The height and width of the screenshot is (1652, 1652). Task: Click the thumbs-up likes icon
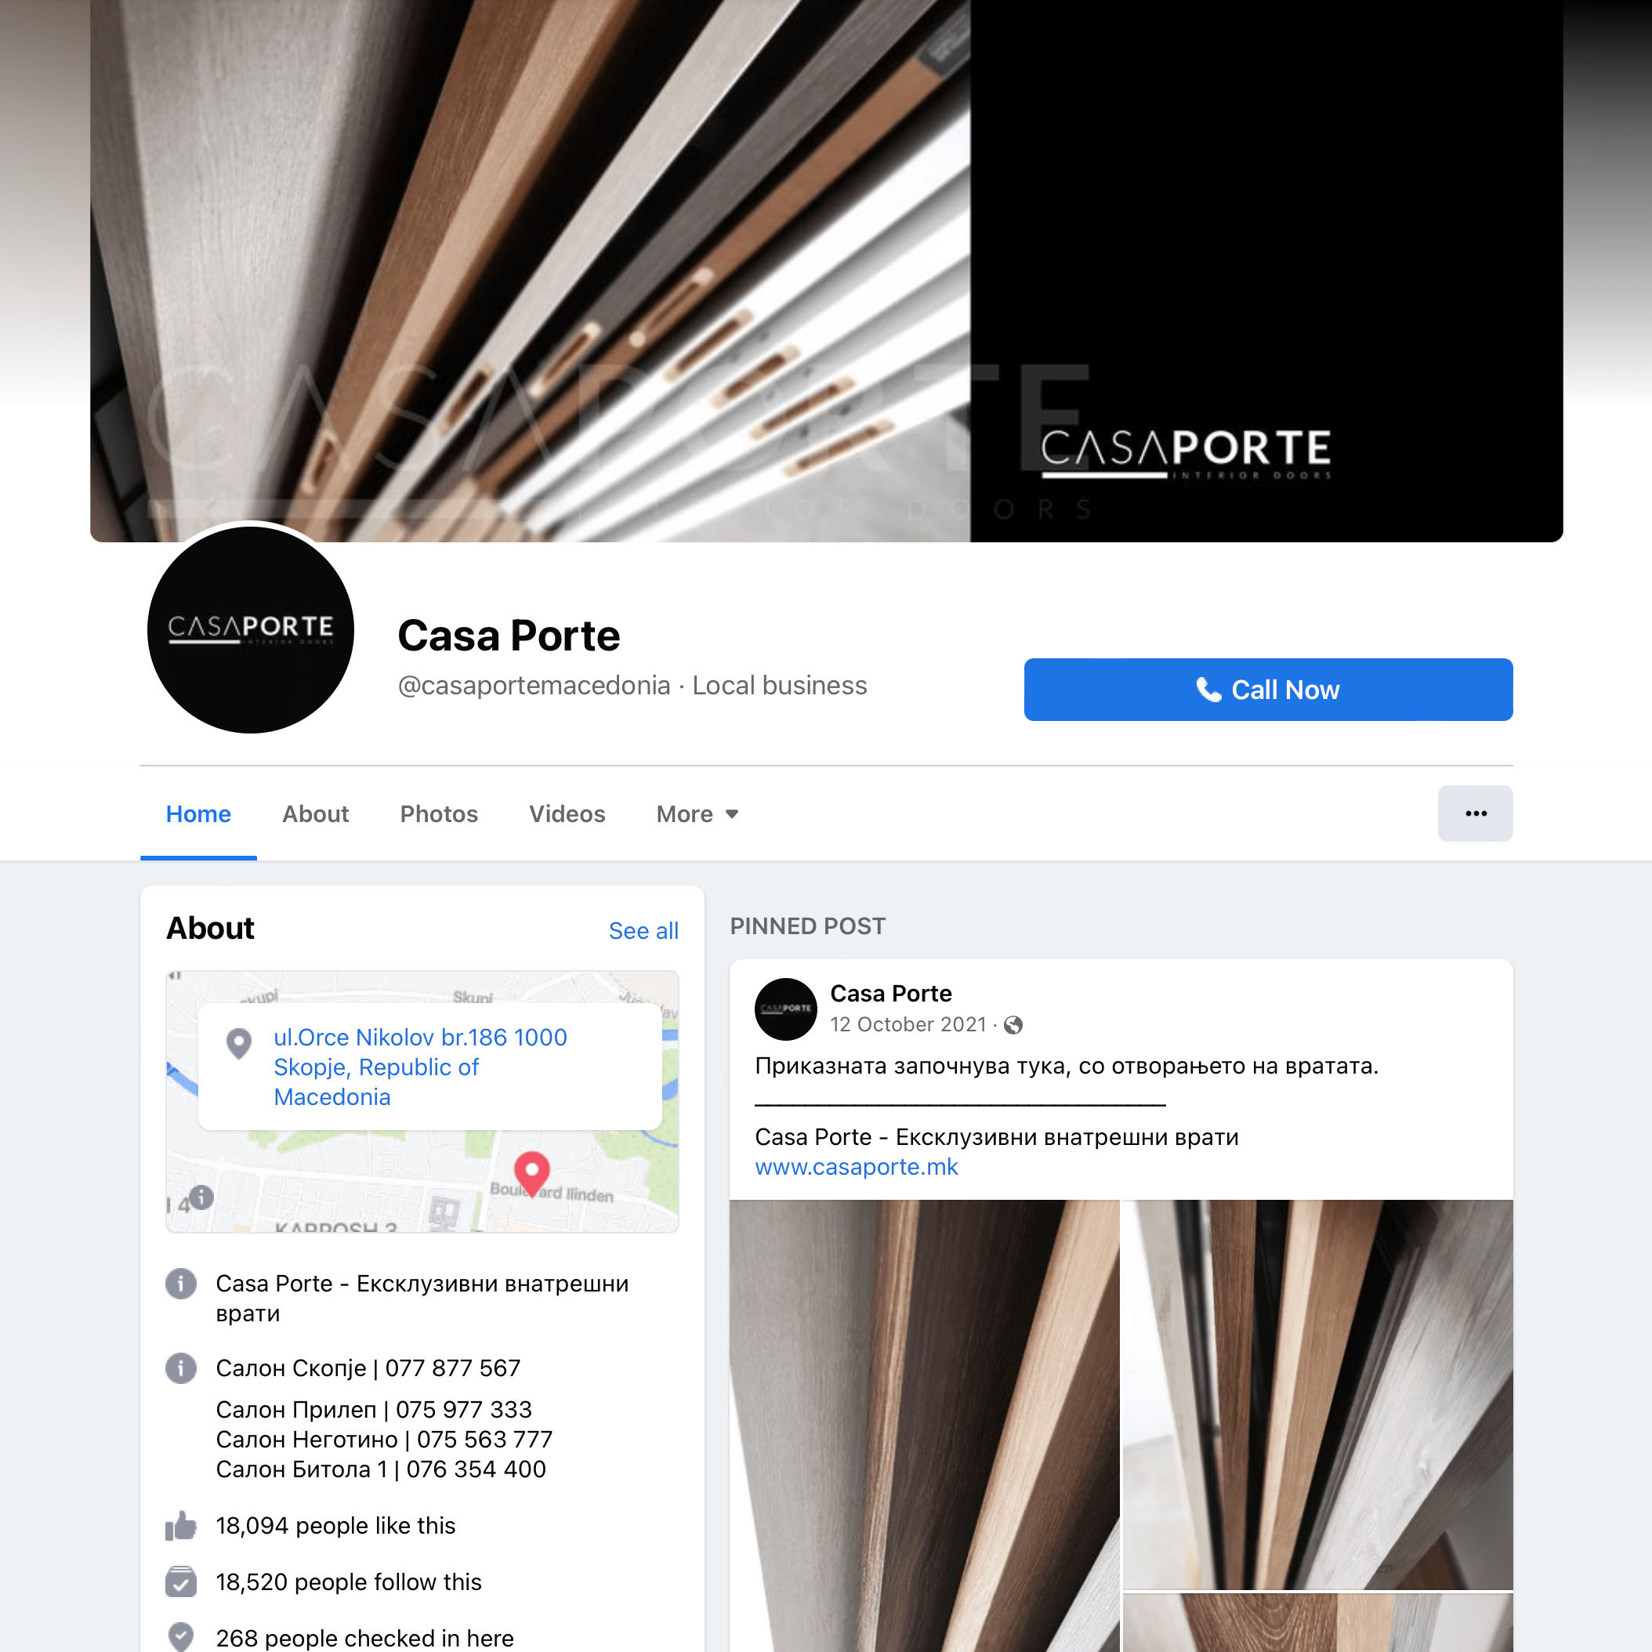coord(180,1526)
